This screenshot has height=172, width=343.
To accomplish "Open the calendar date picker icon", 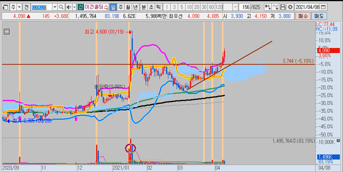I will 323,7.
